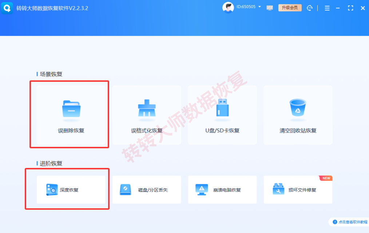Viewport: 369px width, 233px height.
Task: Click the 磁盘/分区丢失 label text
Action: 153,190
